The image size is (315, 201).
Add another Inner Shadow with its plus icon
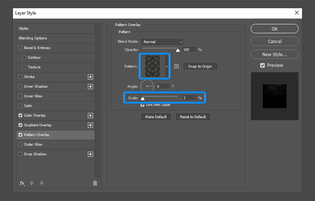90,86
